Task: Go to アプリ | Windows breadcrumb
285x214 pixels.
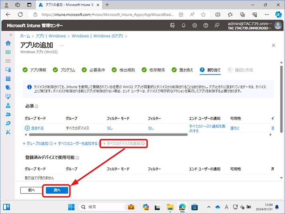Action: click(x=51, y=36)
